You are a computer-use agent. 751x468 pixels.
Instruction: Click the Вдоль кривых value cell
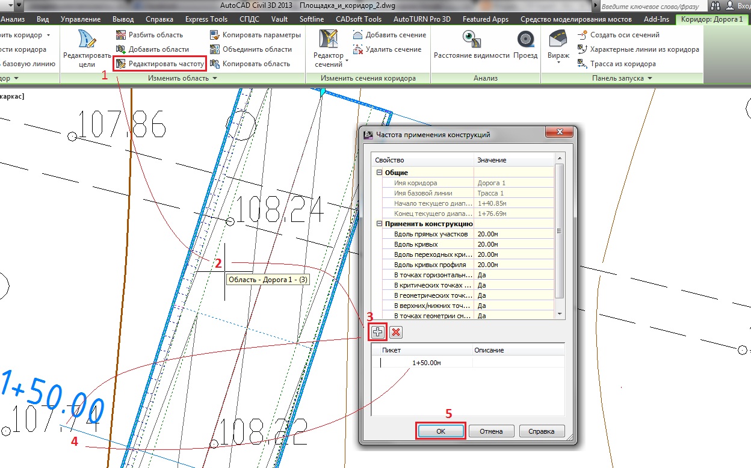coord(514,244)
